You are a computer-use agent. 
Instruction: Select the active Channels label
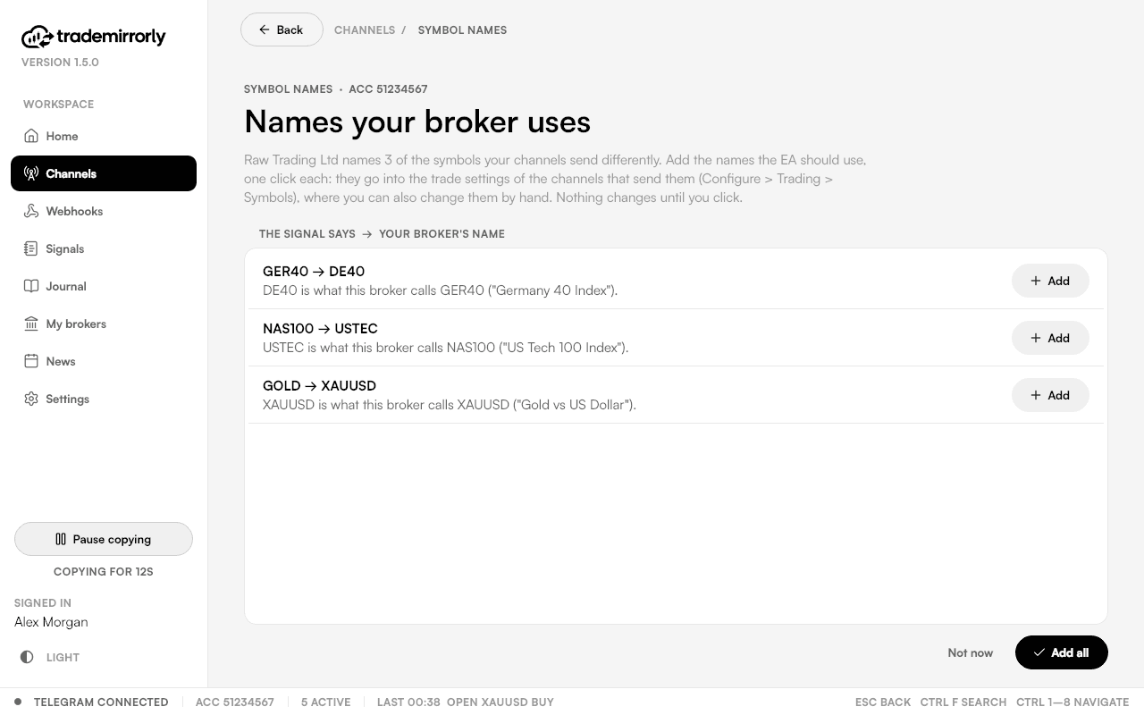click(71, 173)
